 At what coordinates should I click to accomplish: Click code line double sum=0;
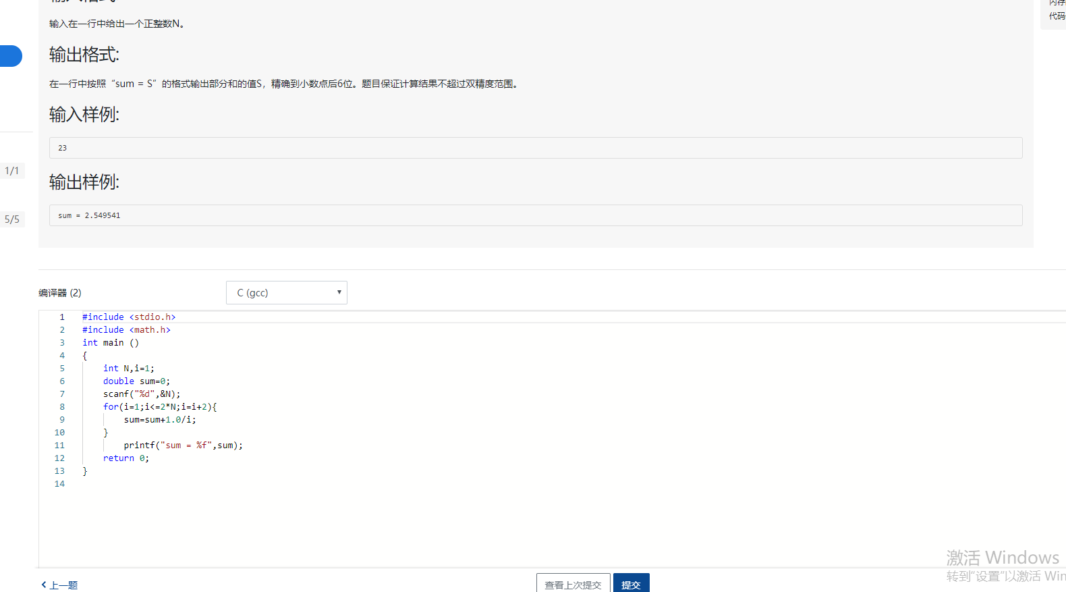click(x=136, y=381)
